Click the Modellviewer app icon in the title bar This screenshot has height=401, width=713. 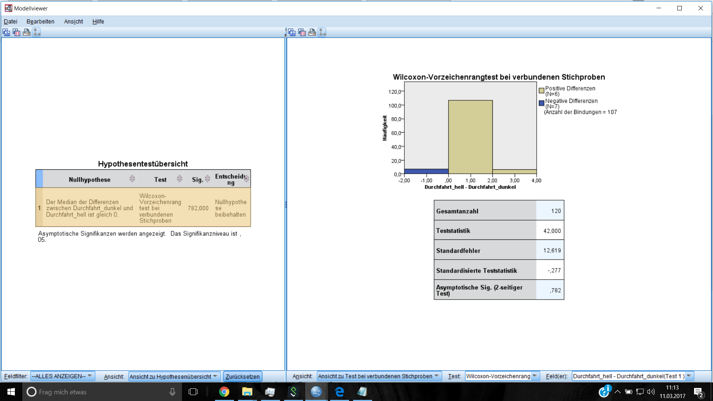(8, 8)
